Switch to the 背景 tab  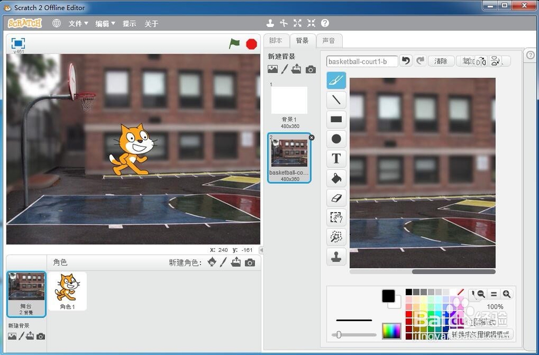pyautogui.click(x=302, y=40)
